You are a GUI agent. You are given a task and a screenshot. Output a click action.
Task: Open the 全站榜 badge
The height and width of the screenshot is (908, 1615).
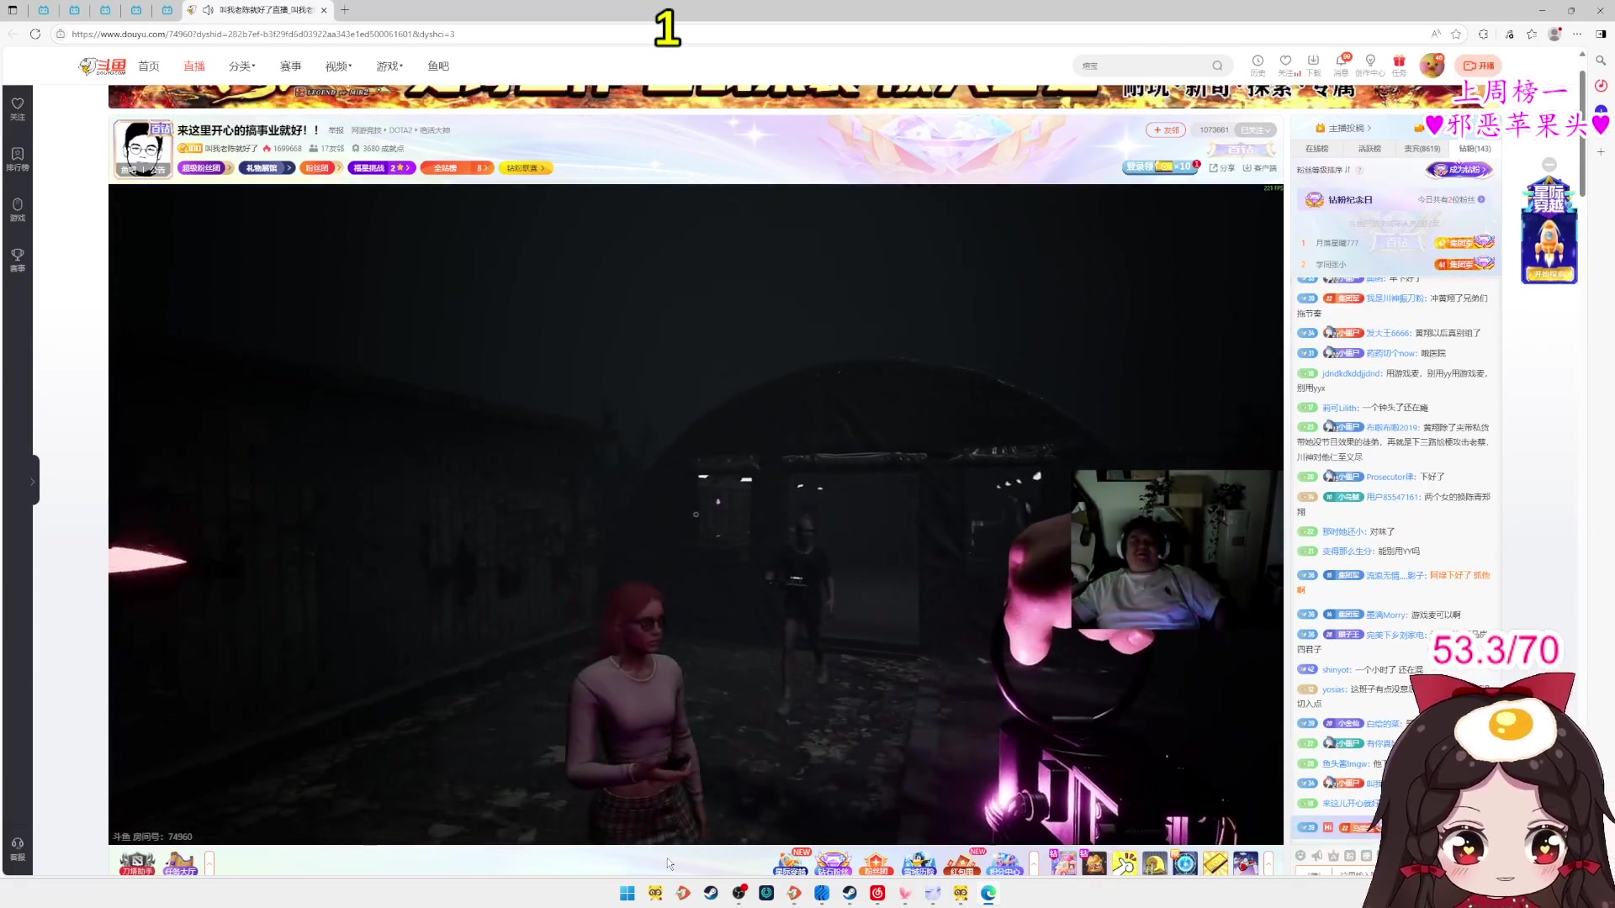[457, 168]
